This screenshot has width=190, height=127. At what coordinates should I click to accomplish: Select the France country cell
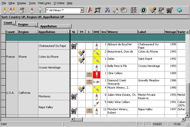(x=12, y=57)
